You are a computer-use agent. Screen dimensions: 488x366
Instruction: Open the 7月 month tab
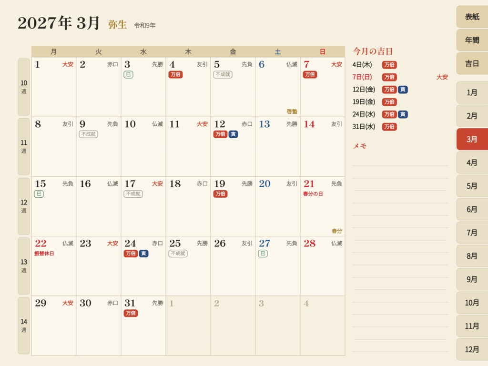pyautogui.click(x=472, y=233)
